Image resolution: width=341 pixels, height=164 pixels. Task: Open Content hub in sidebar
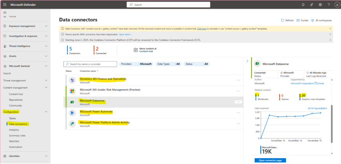pos(16,94)
